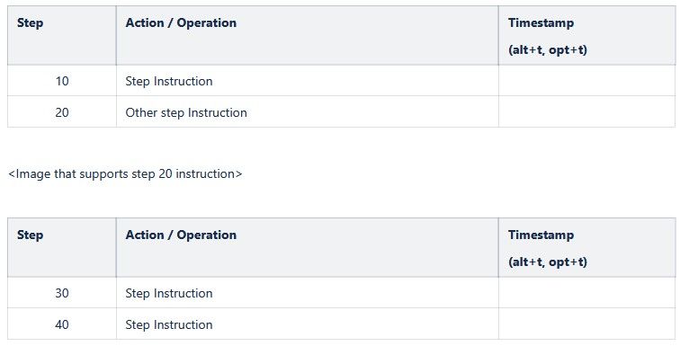
Task: Place cursor in step 30's 'Step Instruction' cell
Action: (308, 293)
